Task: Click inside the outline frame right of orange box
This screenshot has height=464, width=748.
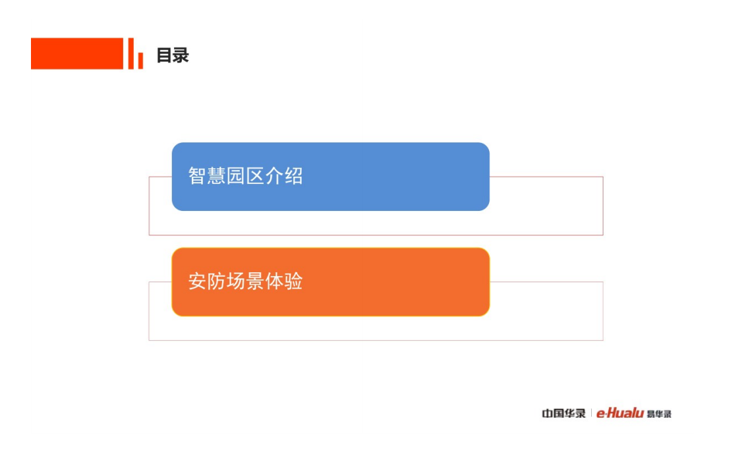Action: pos(546,311)
